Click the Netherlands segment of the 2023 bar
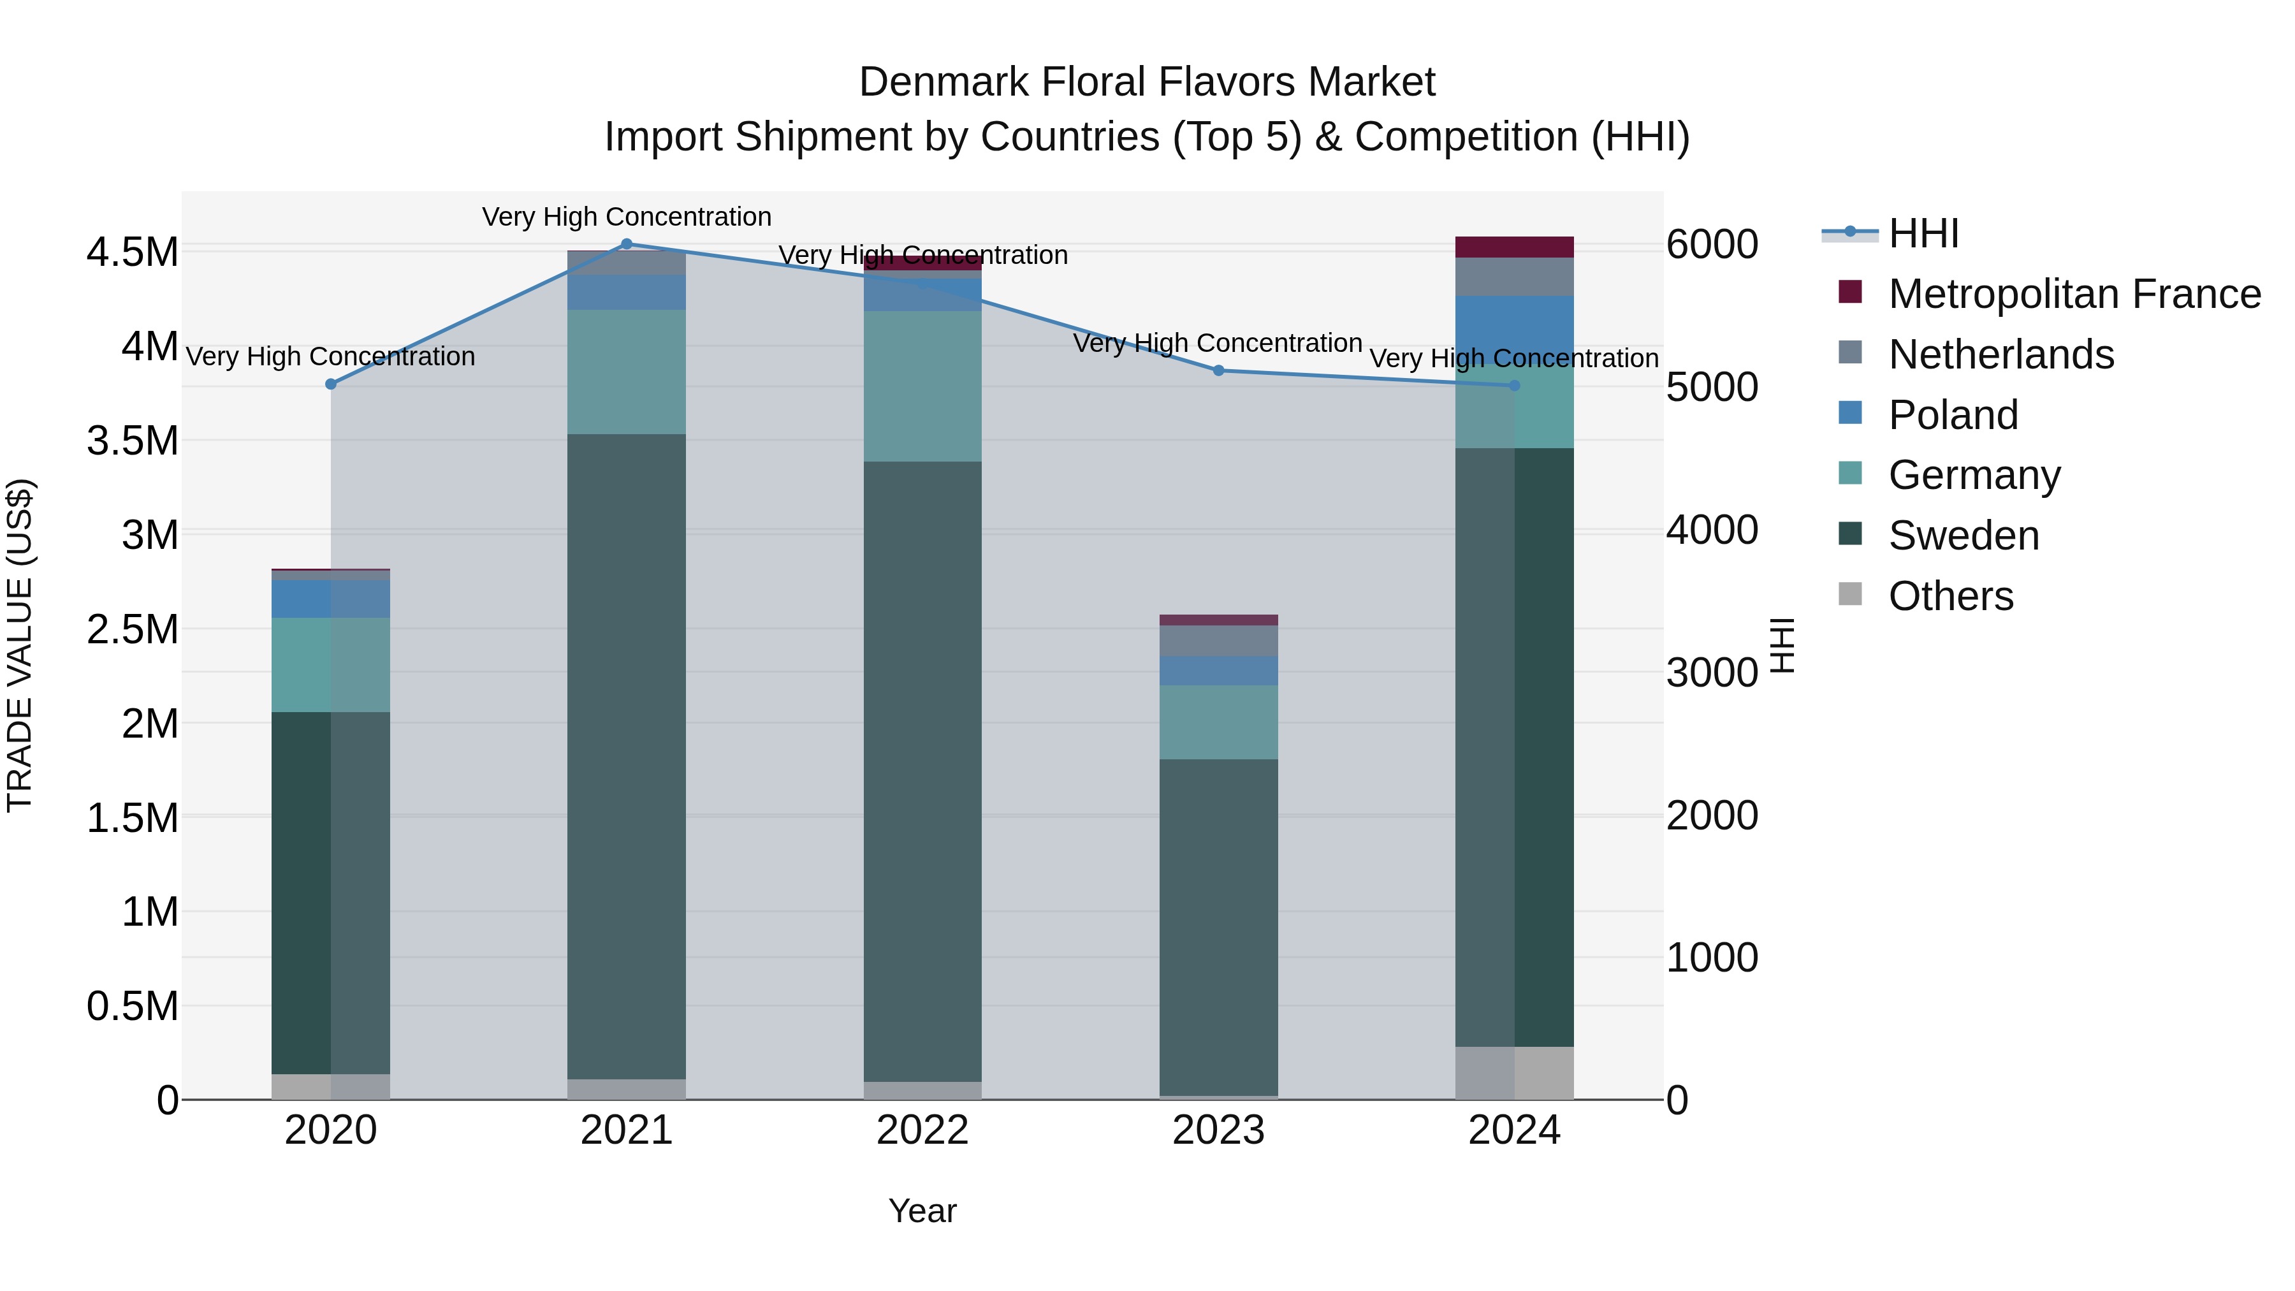 (x=1219, y=641)
